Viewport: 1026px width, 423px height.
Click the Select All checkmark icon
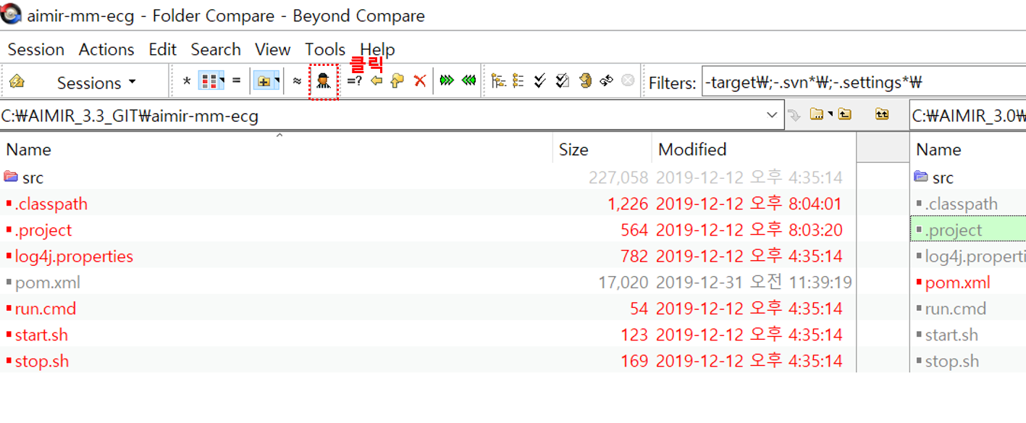(539, 81)
